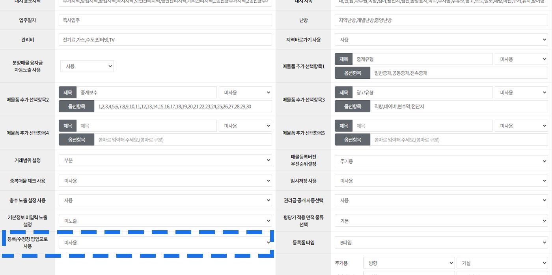Open the 지역바로가기 사용 dropdown
Viewport: 552px width, 275px height.
pos(441,40)
